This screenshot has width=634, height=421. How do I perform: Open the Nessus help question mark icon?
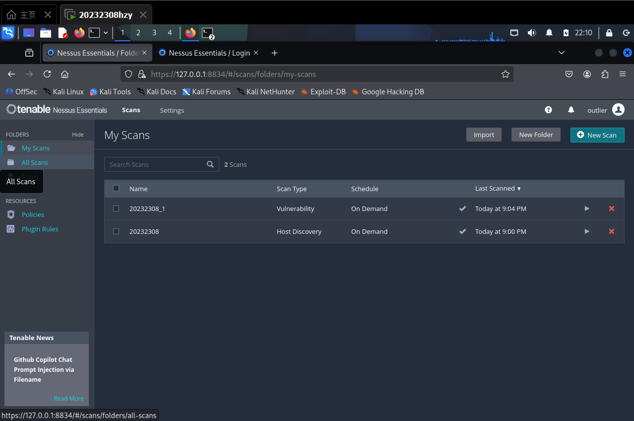548,110
